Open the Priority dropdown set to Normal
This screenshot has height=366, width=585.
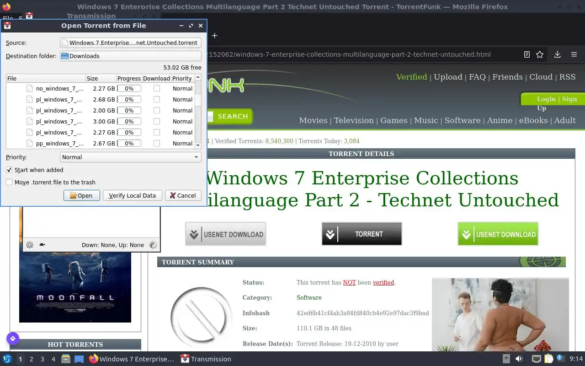(131, 157)
